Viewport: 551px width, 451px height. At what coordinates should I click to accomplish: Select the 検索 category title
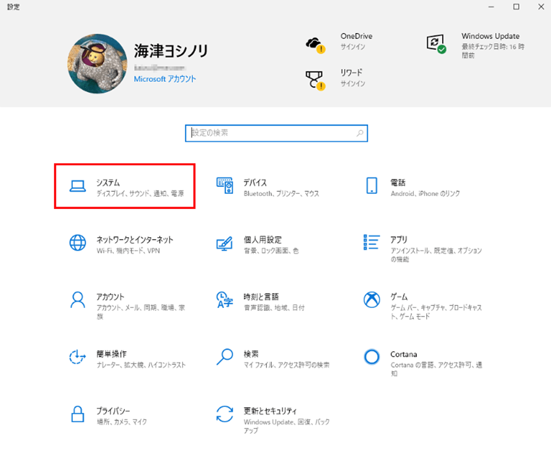(251, 354)
